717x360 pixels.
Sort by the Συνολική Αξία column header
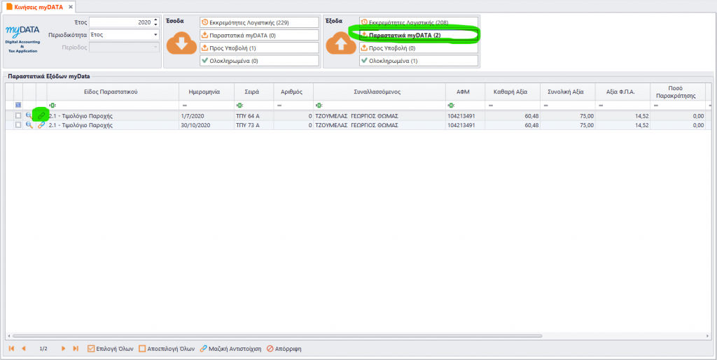click(x=567, y=92)
